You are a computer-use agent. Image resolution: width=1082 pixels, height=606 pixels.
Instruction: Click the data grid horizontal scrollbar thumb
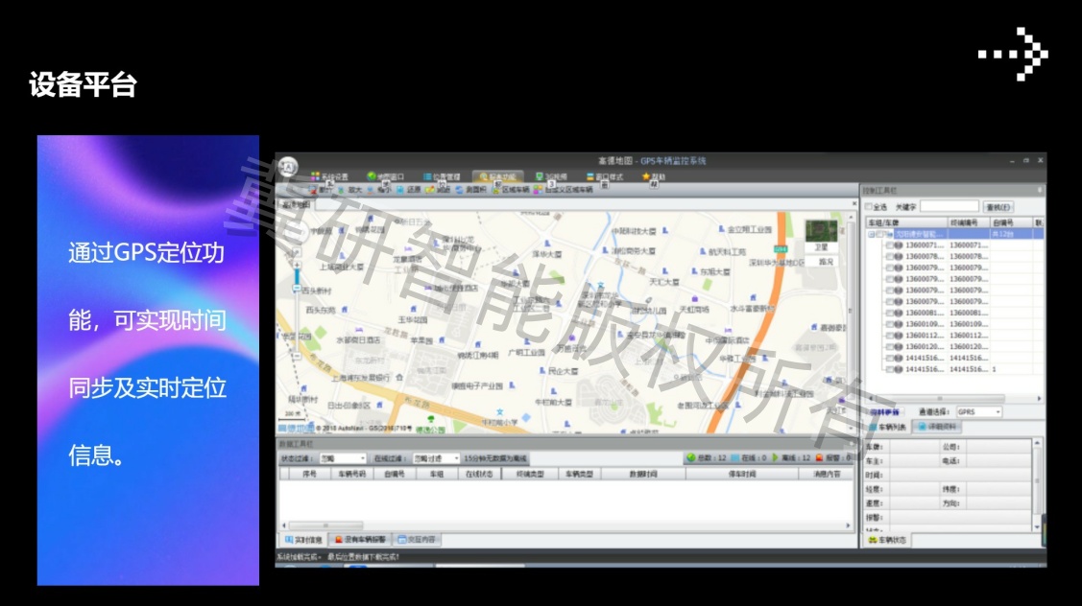(x=325, y=525)
